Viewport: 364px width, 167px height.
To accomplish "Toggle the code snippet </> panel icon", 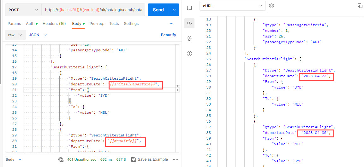I will point(189,23).
